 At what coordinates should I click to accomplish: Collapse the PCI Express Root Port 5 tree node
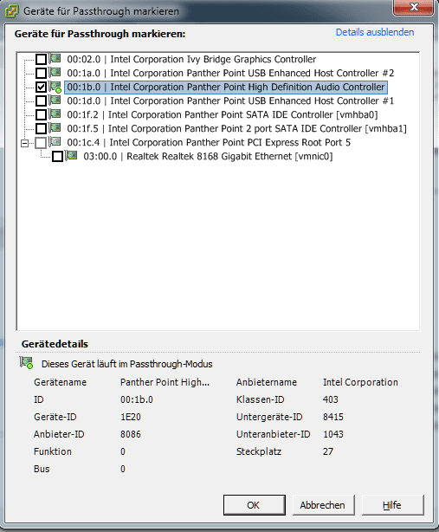coord(24,143)
